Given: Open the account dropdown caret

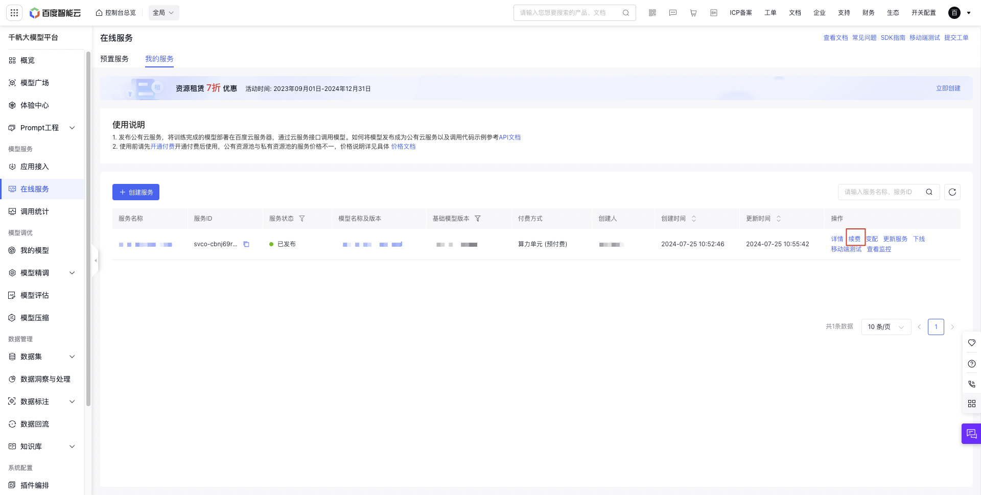Looking at the screenshot, I should tap(969, 13).
